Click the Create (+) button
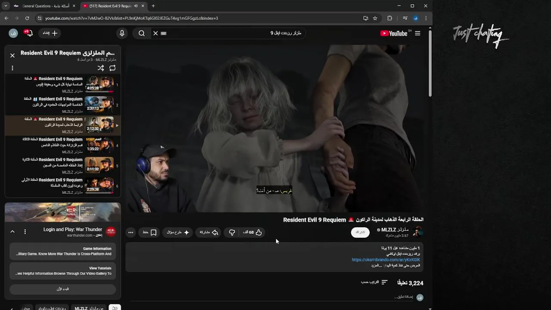 click(50, 33)
